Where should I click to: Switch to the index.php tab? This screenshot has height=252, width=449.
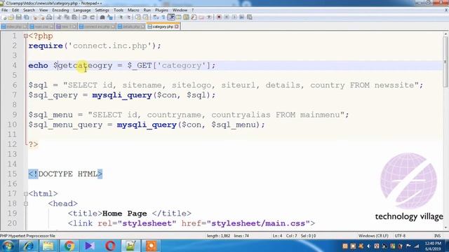click(14, 27)
